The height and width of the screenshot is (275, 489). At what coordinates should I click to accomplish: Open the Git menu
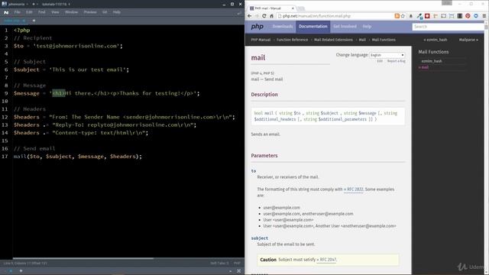pyautogui.click(x=105, y=12)
